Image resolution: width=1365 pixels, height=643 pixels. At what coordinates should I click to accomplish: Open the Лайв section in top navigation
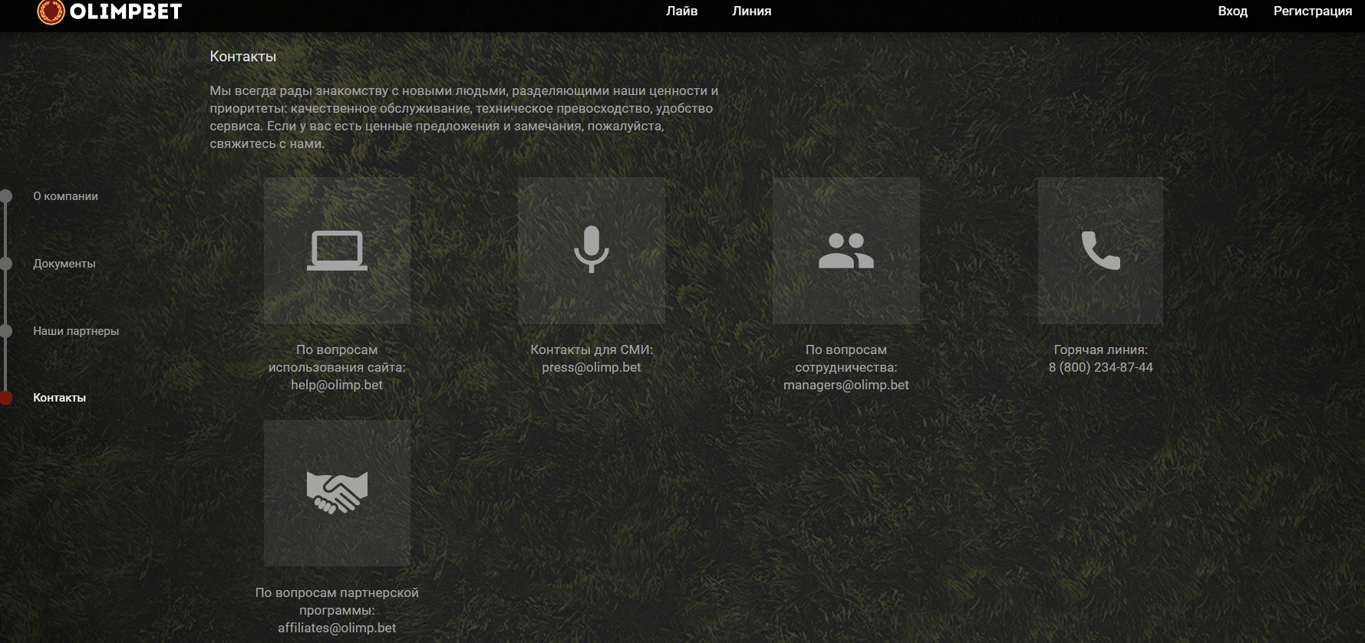(681, 11)
